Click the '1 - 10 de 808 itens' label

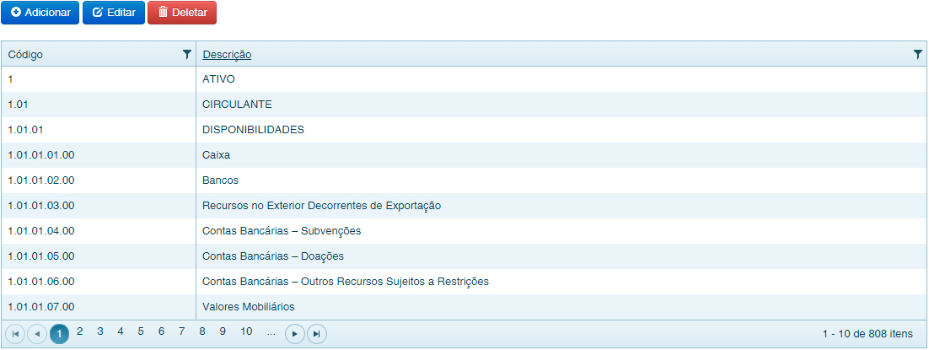point(867,334)
